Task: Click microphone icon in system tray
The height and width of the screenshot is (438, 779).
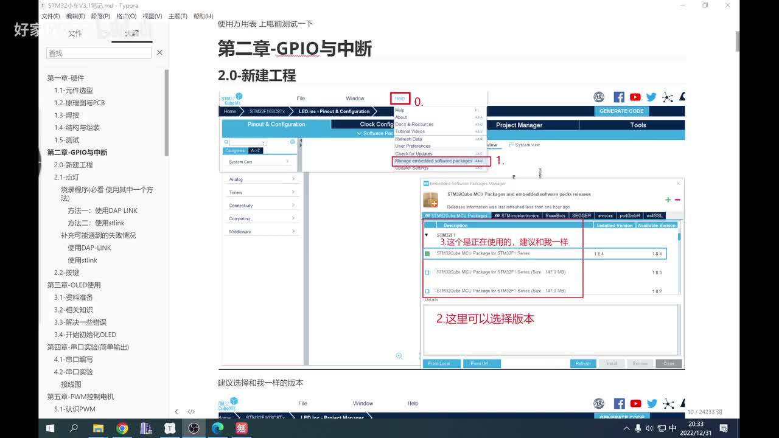Action: tap(638, 428)
